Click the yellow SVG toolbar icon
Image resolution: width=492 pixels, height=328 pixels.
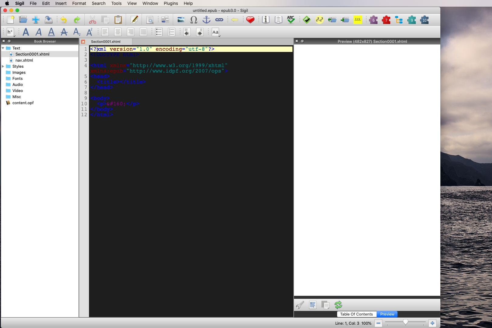coord(358,20)
